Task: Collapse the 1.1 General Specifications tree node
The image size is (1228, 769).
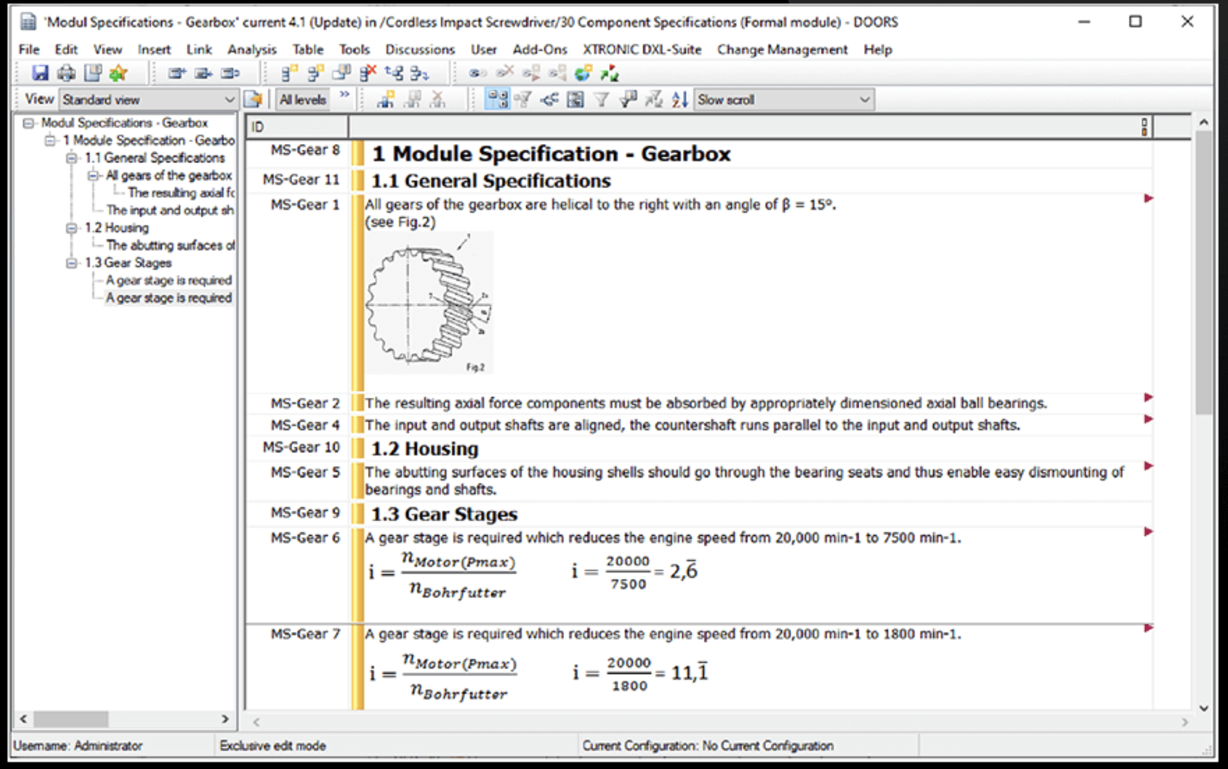Action: click(71, 158)
